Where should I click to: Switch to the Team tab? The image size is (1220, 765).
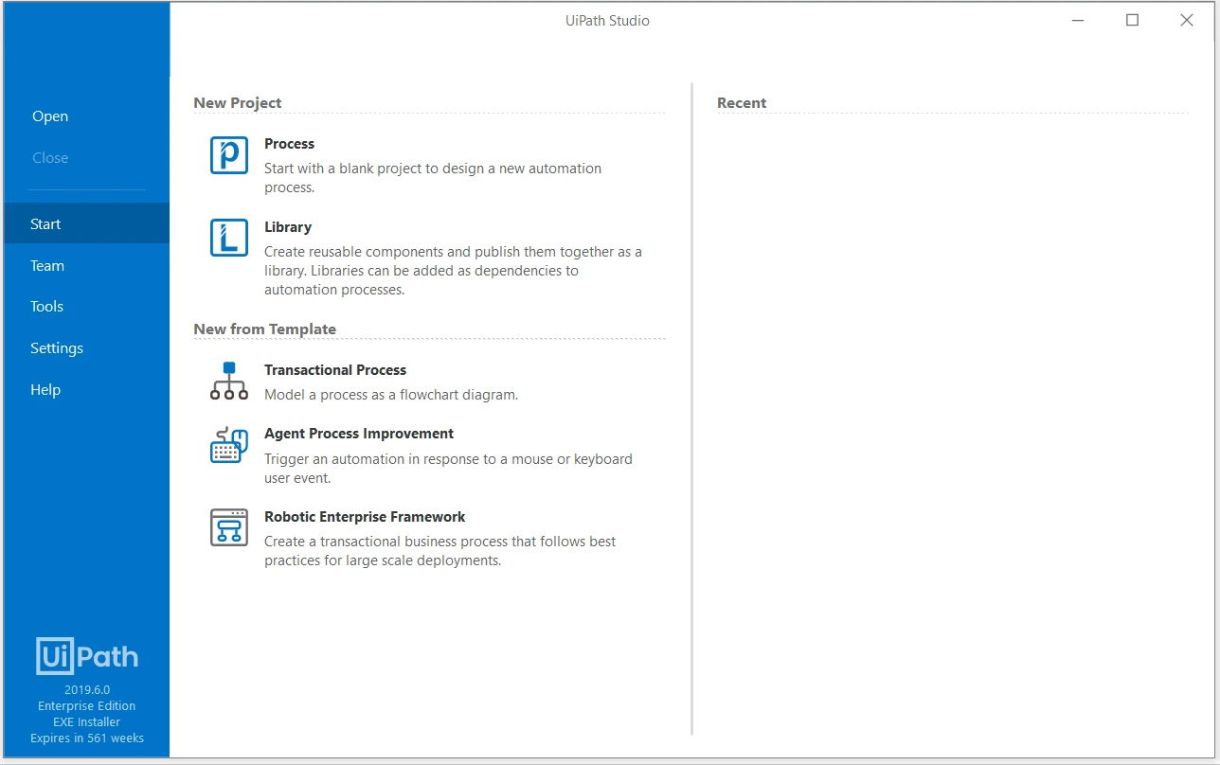[47, 266]
